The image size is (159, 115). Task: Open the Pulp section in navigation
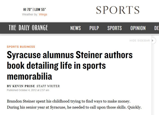94,28
